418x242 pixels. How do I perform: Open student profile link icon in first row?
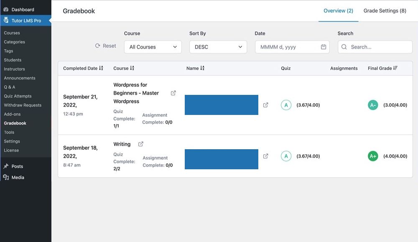265,105
